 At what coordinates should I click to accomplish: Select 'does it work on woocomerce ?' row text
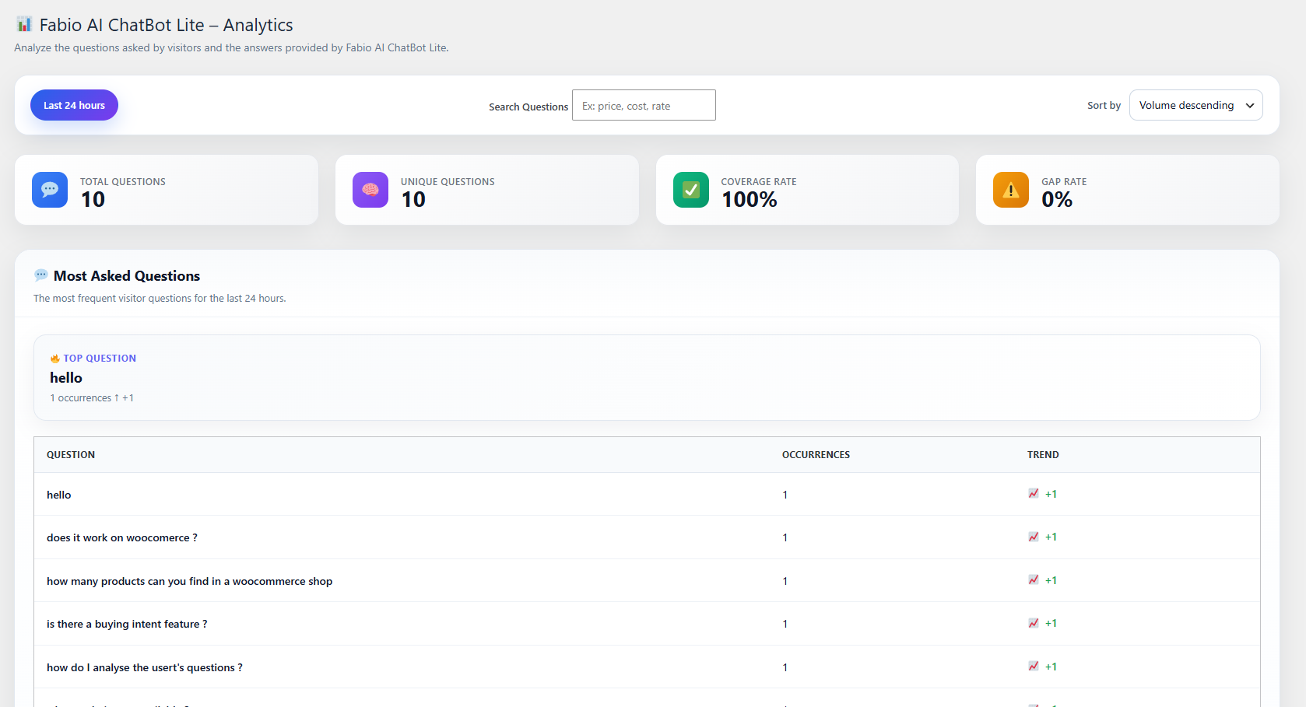coord(122,537)
